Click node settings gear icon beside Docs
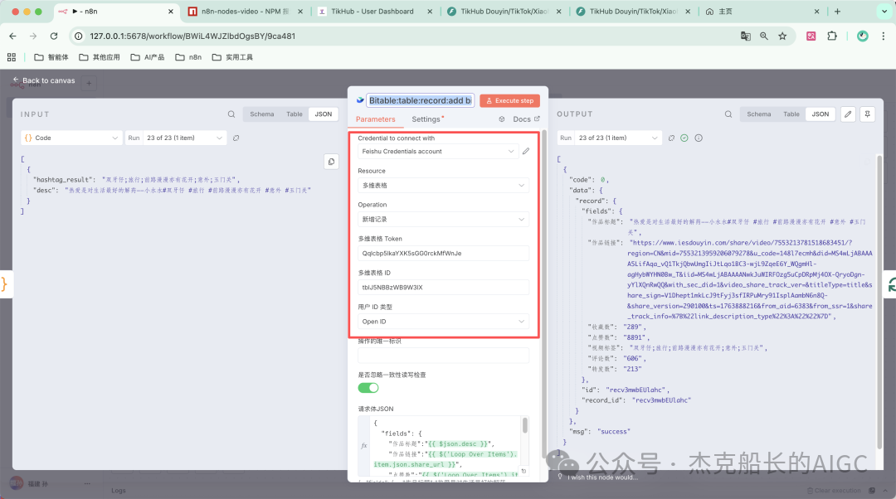The width and height of the screenshot is (896, 499). coord(502,119)
